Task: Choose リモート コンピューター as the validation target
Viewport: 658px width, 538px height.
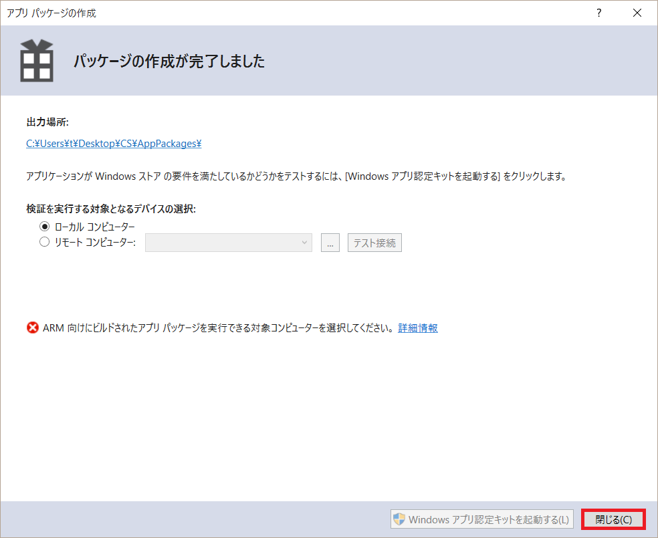Action: click(x=44, y=241)
